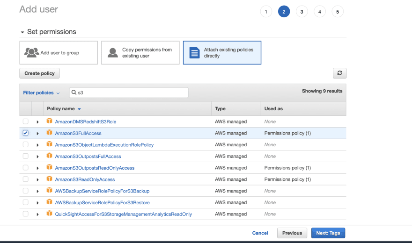Click the policy icon beside AmazonS3OutpostsFullAccess

[x=49, y=156]
